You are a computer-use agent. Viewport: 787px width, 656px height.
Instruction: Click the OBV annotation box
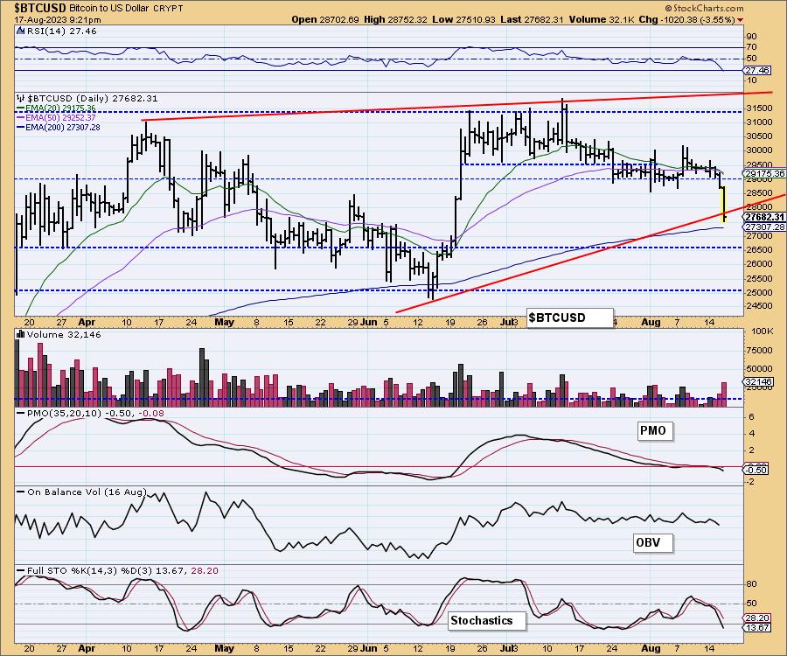point(652,543)
